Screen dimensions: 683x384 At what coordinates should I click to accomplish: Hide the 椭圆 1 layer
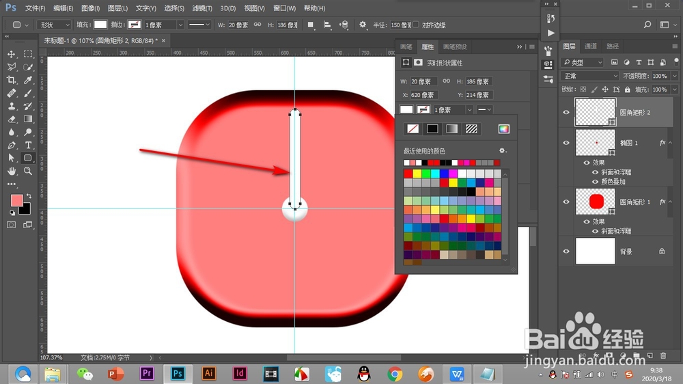[x=566, y=143]
